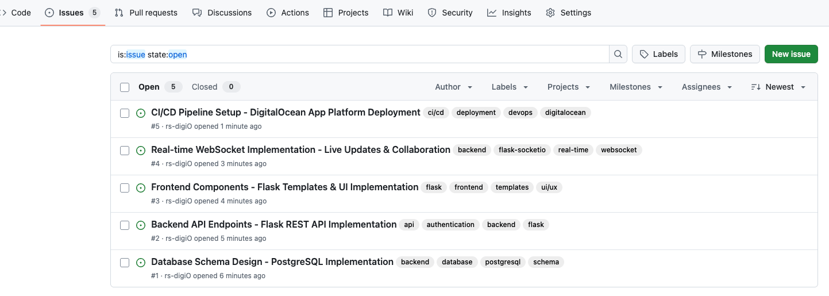Click the postgresql label tag
The width and height of the screenshot is (829, 296).
tap(503, 262)
